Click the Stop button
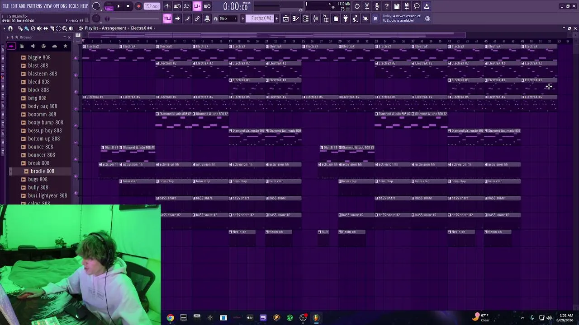 128,6
